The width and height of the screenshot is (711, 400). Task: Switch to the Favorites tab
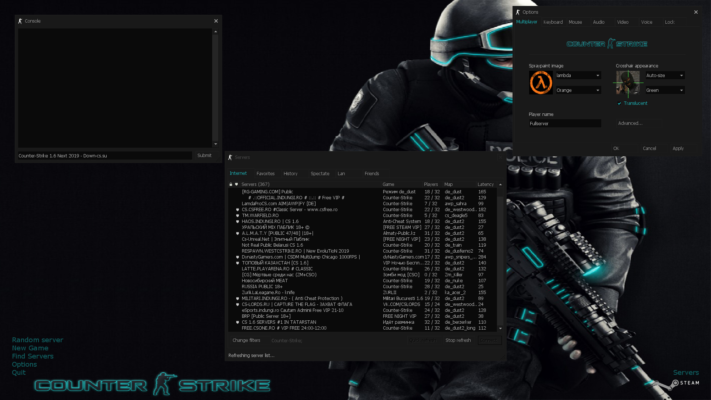click(266, 173)
